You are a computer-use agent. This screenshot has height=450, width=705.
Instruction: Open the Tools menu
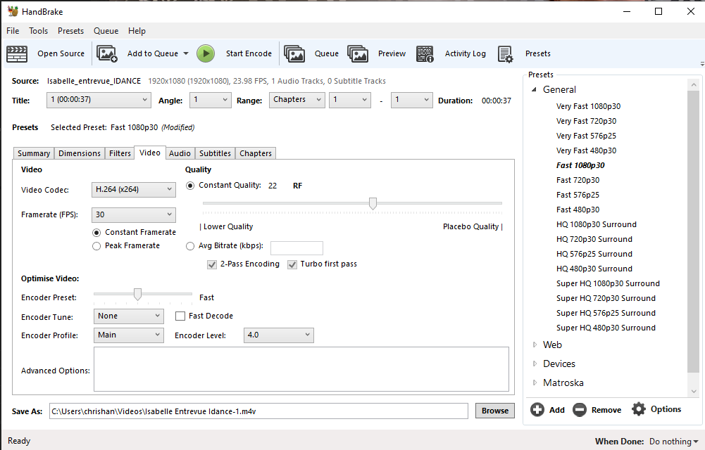[38, 30]
